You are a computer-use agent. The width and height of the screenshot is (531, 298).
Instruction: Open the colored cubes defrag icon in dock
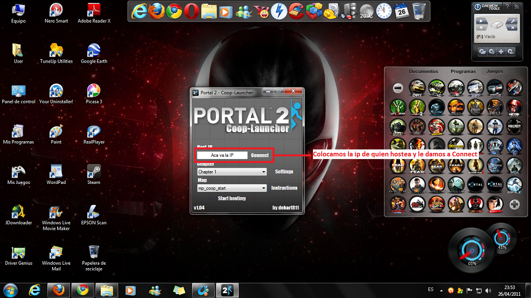click(314, 11)
